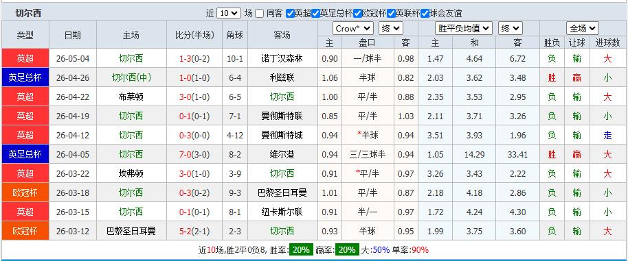Click the 英超 tag on 26-03-22 row
The height and width of the screenshot is (261, 628).
pos(25,173)
